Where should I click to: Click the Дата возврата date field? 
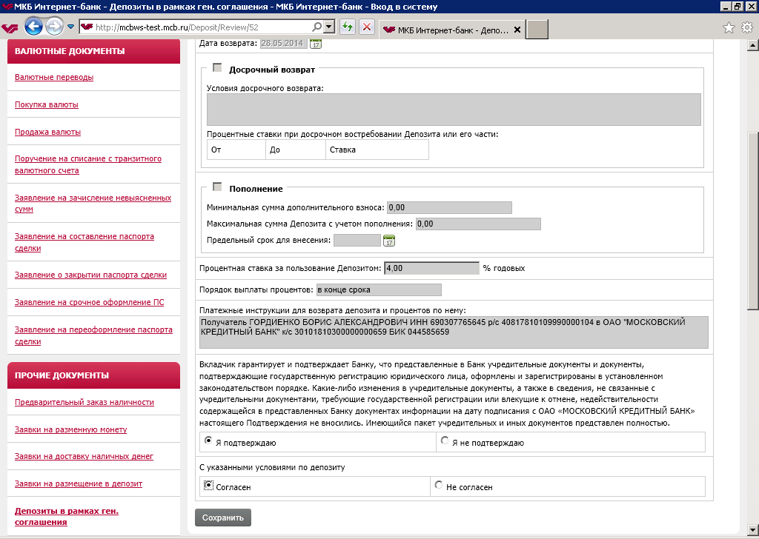click(283, 44)
